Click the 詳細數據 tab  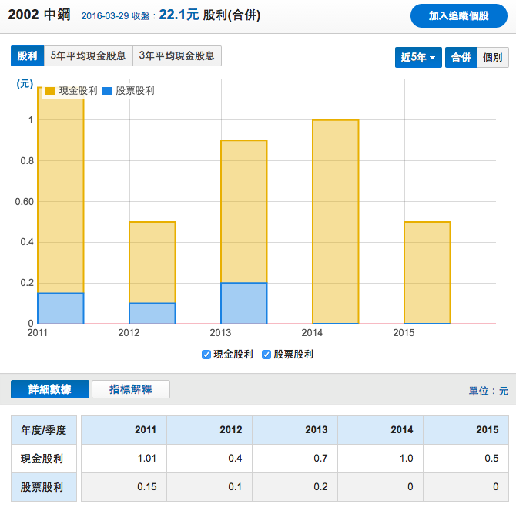tap(50, 389)
